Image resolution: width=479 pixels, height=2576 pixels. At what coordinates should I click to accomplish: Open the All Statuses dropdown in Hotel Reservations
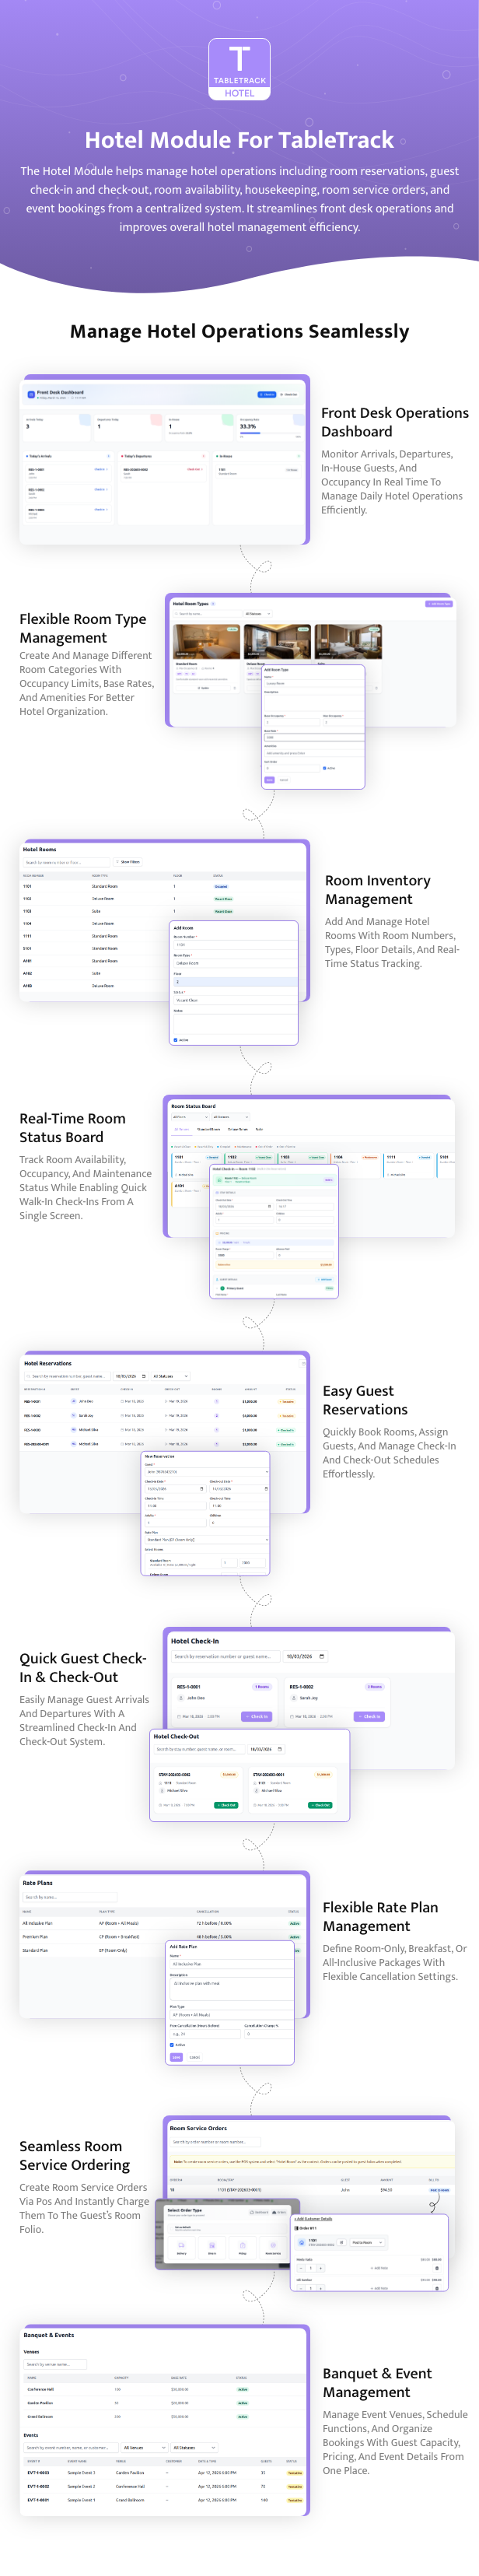[170, 1376]
